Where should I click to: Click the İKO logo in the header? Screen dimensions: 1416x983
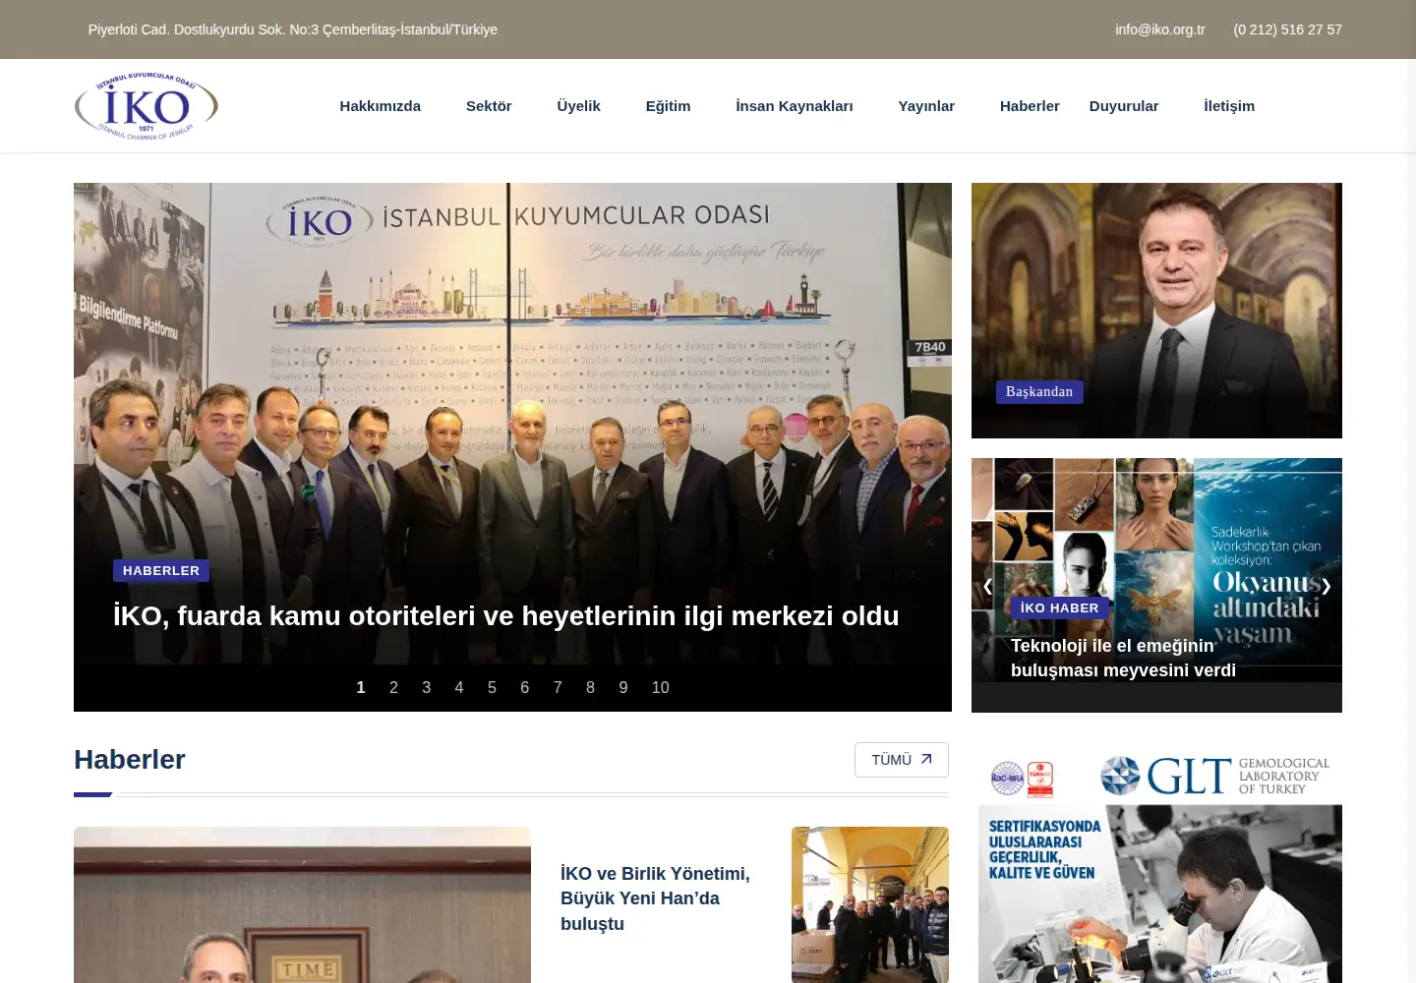coord(147,106)
